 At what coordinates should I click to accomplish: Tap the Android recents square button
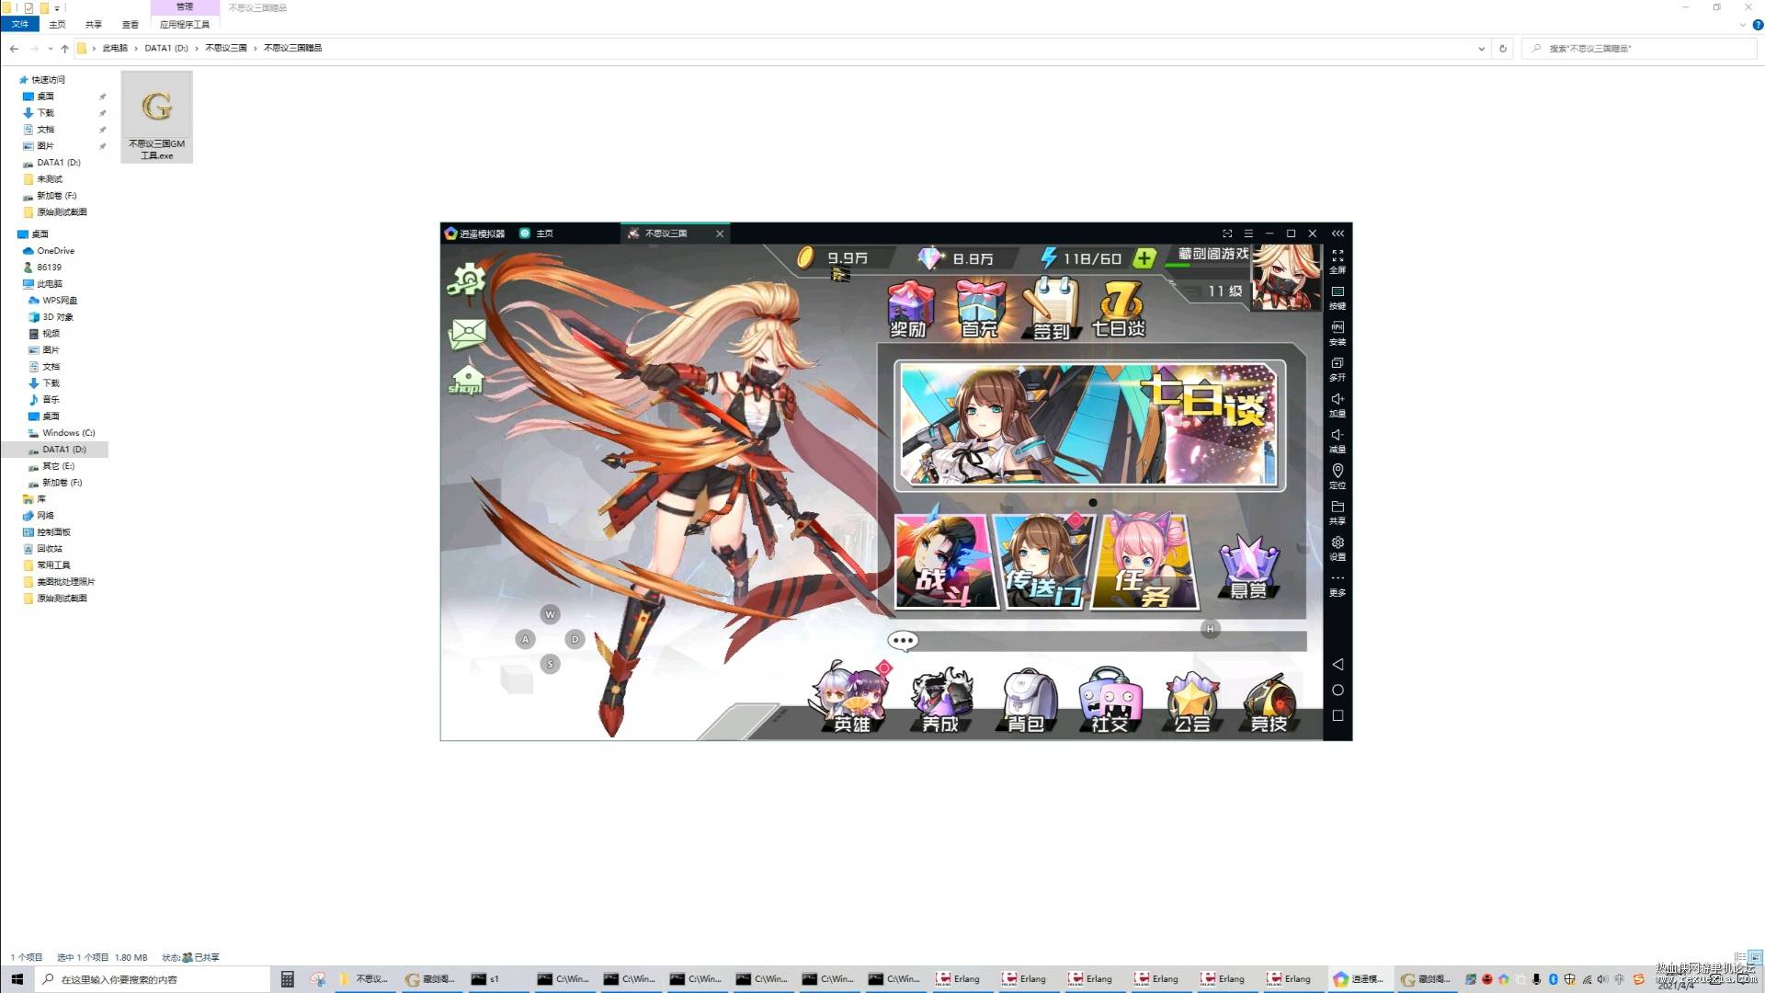tap(1338, 715)
